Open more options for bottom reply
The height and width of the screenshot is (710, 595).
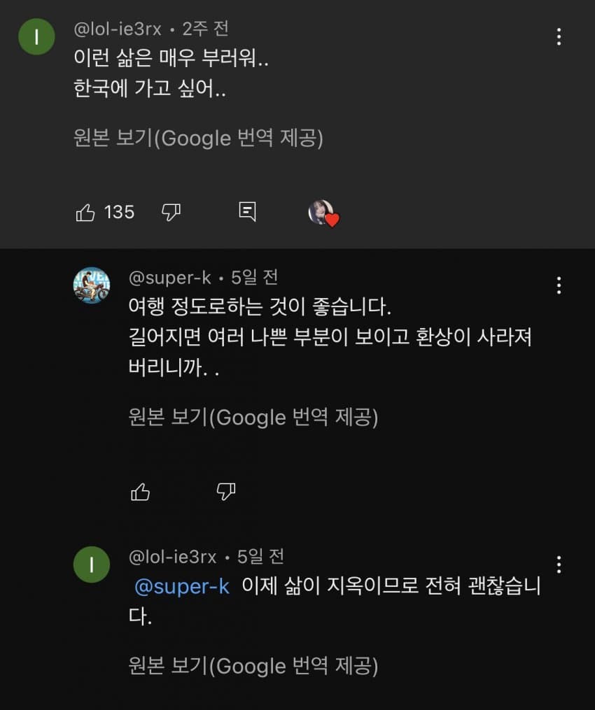[559, 565]
